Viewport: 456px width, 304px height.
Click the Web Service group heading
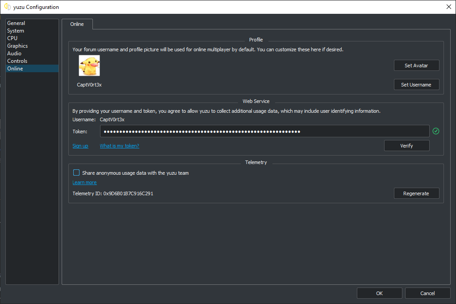pyautogui.click(x=256, y=101)
